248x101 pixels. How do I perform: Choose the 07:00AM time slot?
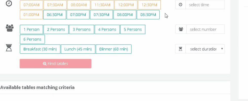point(31,5)
